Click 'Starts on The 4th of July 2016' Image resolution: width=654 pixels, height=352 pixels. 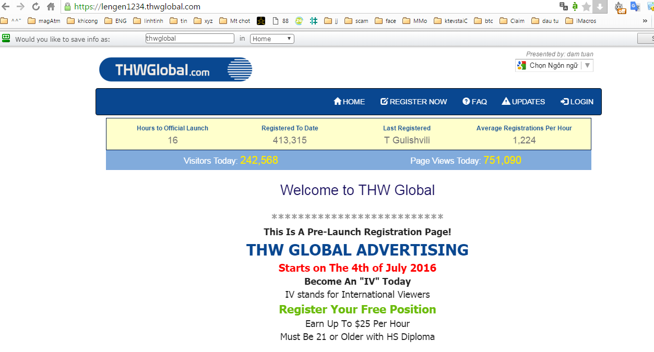358,268
